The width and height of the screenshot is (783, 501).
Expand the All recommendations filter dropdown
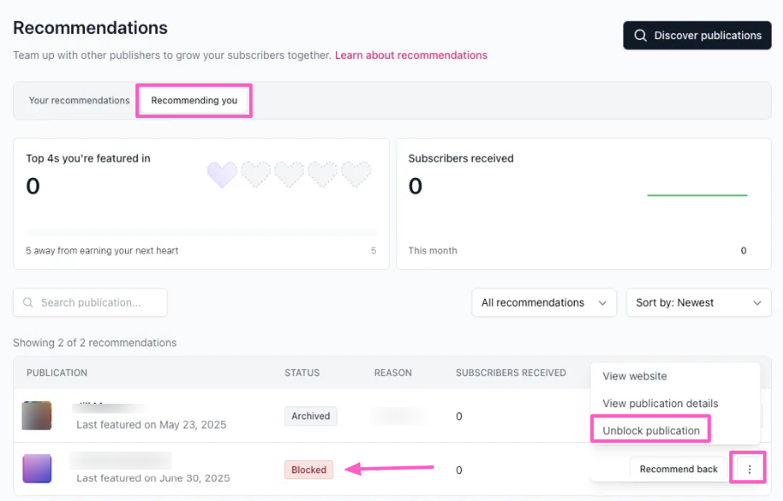click(x=543, y=303)
